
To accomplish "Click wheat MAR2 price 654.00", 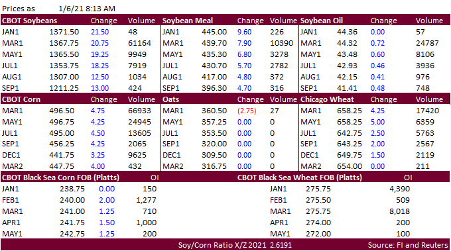I will coord(349,166).
